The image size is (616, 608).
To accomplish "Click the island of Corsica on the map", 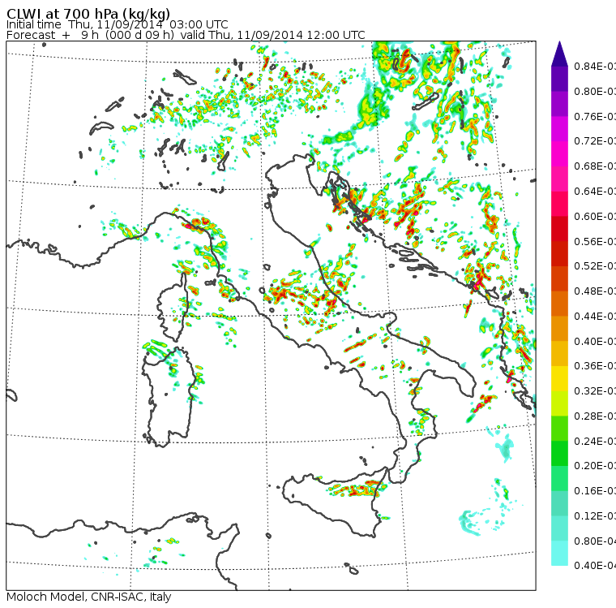I will (173, 307).
